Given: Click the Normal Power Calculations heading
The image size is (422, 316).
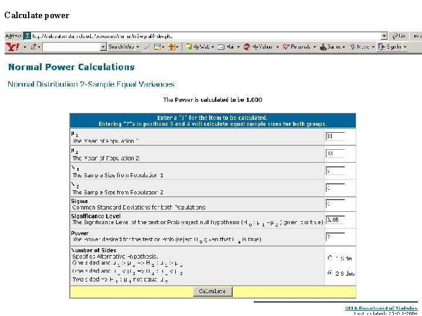Looking at the screenshot, I should click(72, 67).
